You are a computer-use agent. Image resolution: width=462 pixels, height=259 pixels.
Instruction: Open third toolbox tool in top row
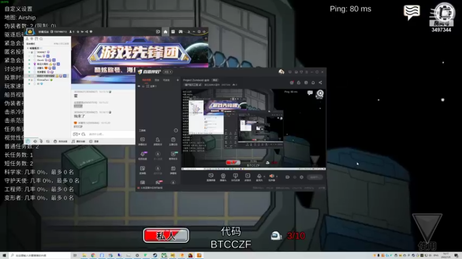[x=173, y=141]
